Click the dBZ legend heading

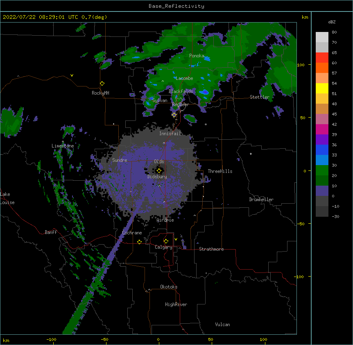(x=332, y=22)
